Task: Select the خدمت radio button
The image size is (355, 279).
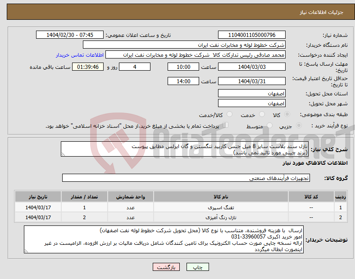Action: [x=262, y=114]
